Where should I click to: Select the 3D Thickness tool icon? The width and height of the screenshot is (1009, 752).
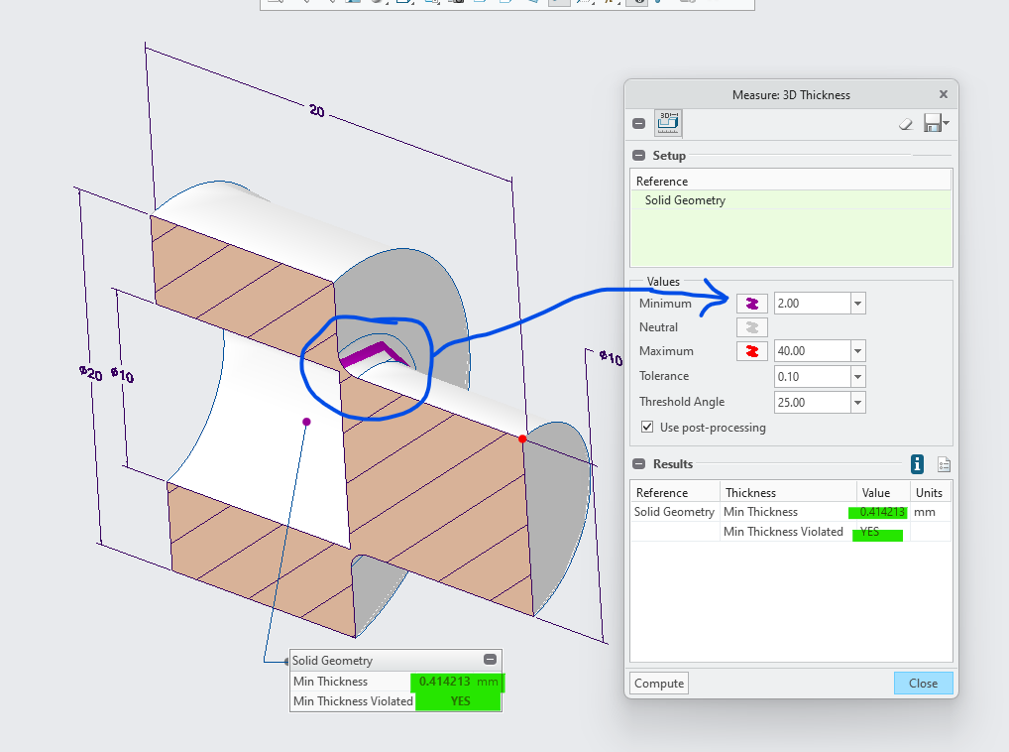pyautogui.click(x=667, y=123)
